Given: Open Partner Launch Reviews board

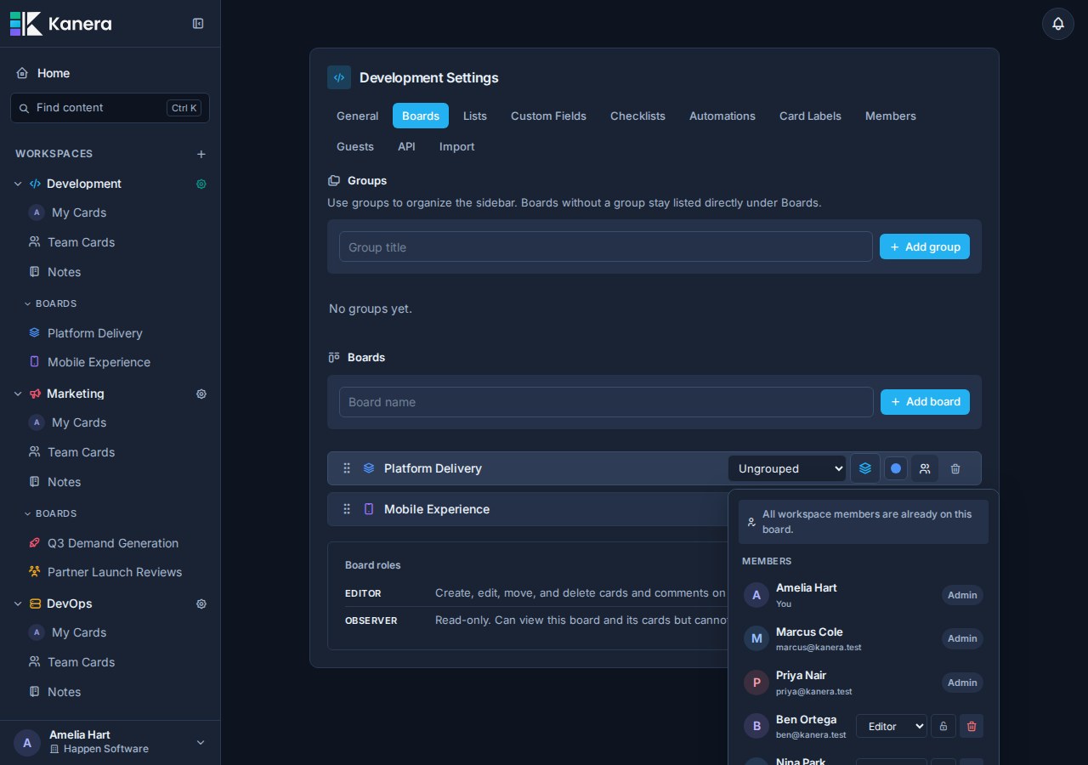Looking at the screenshot, I should tap(115, 572).
